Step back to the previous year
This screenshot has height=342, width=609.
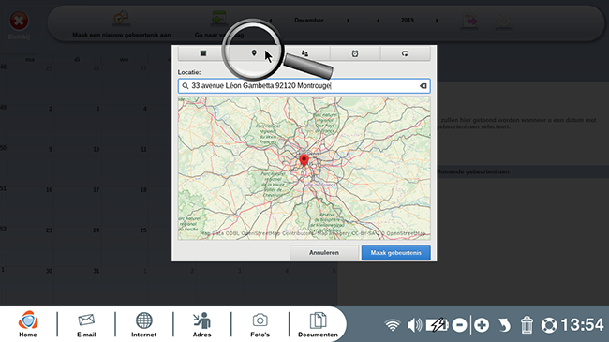point(378,21)
